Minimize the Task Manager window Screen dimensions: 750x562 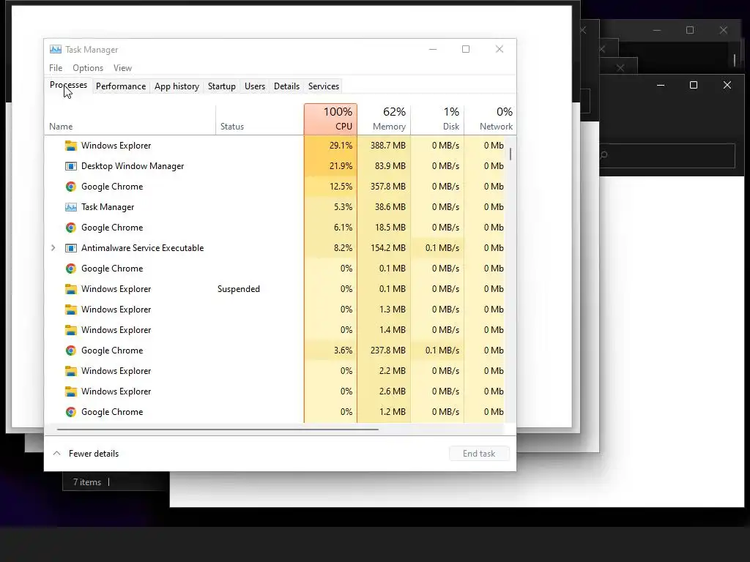coord(433,49)
